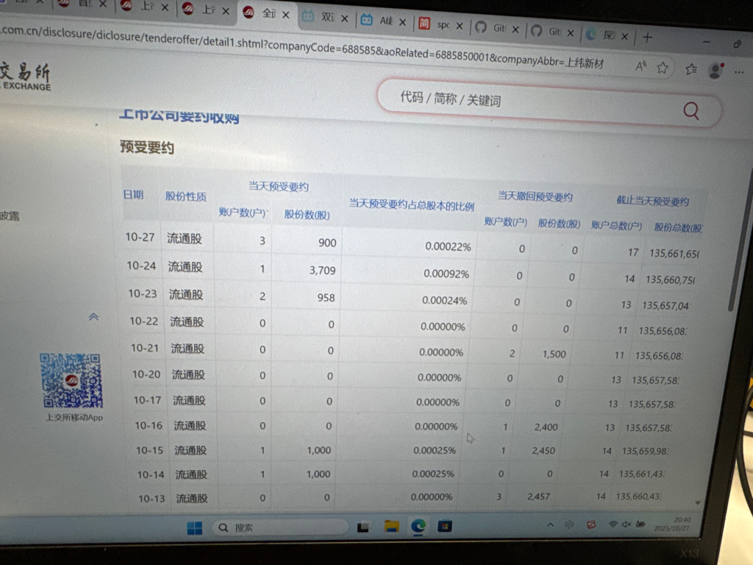Viewport: 753px width, 565px height.
Task: Click the 流通股 cell in the 10-20 row
Action: point(188,374)
